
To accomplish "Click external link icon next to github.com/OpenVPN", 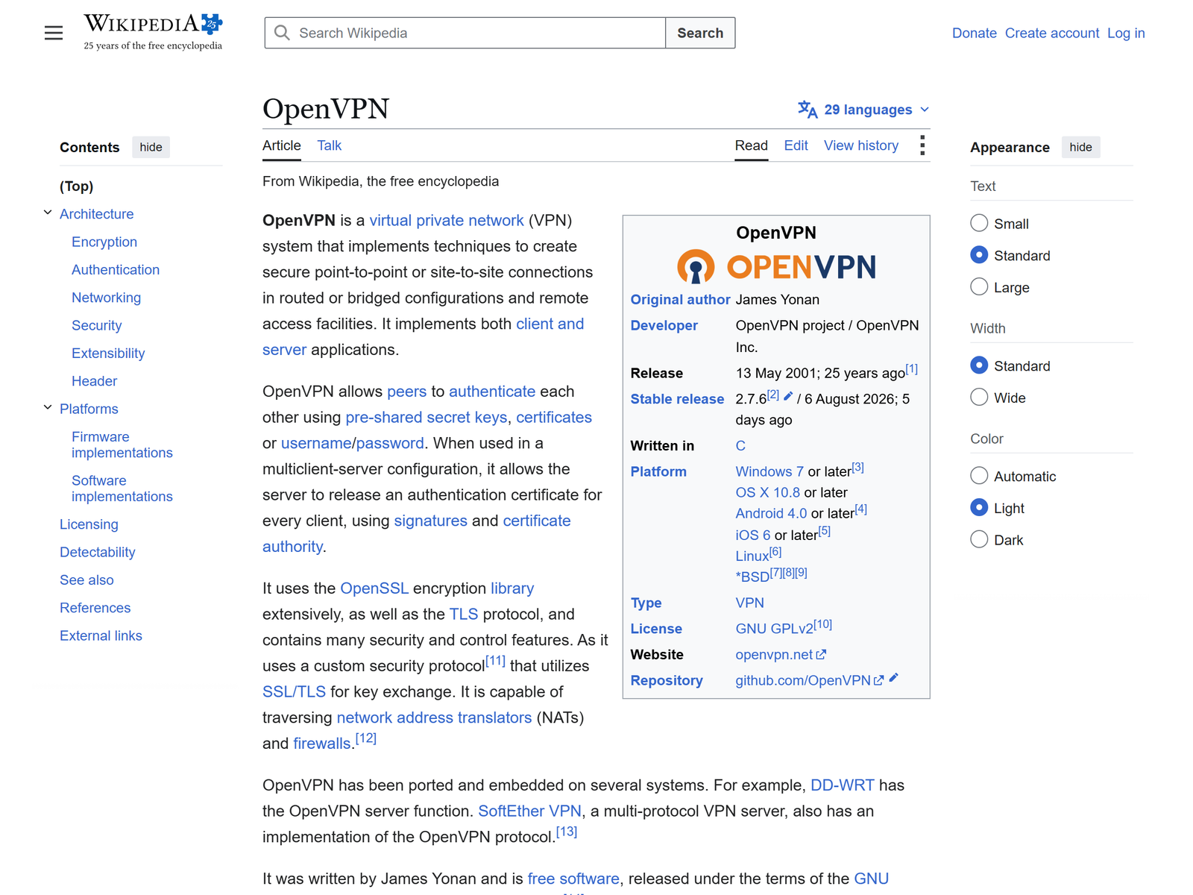I will tap(879, 680).
